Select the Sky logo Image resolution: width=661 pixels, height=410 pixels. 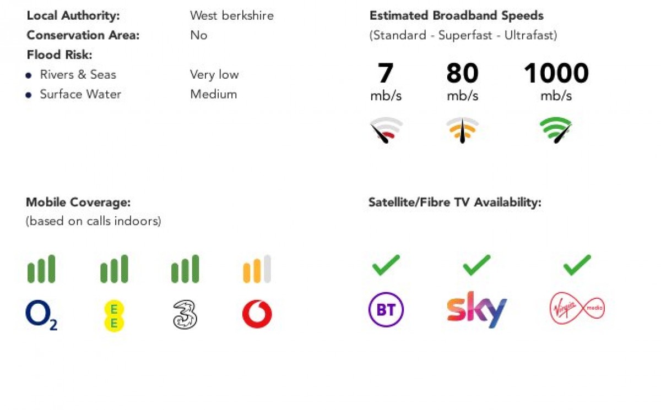pyautogui.click(x=477, y=310)
